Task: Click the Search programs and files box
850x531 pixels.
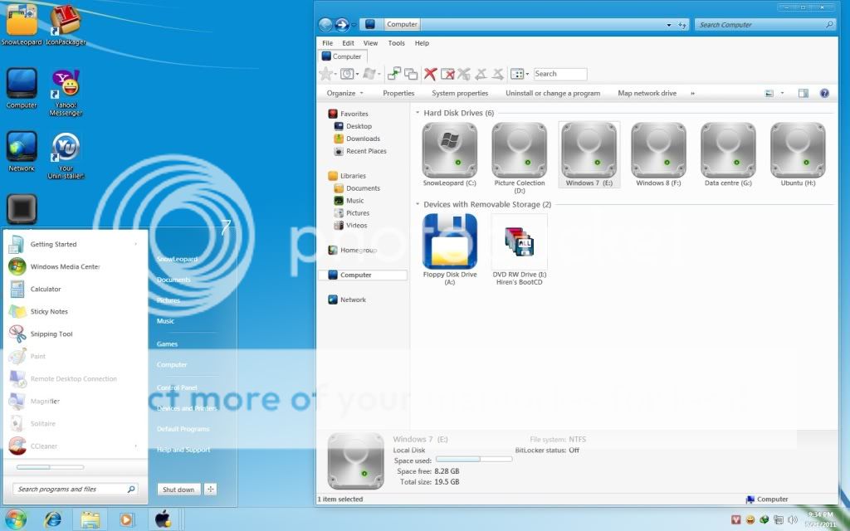Action: coord(75,489)
